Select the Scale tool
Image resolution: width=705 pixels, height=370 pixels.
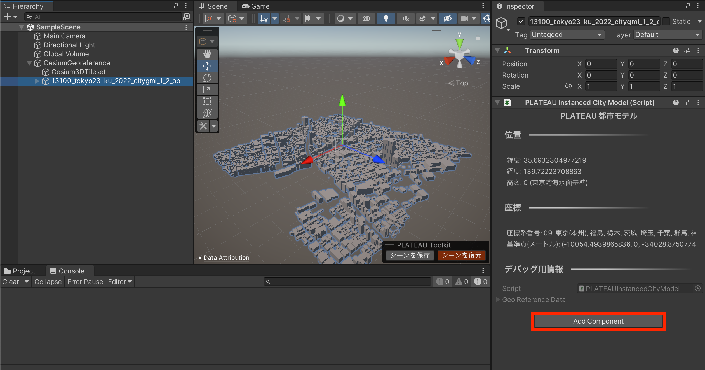(x=207, y=90)
